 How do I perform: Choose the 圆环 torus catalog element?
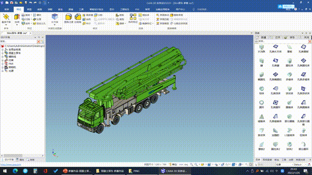261,105
